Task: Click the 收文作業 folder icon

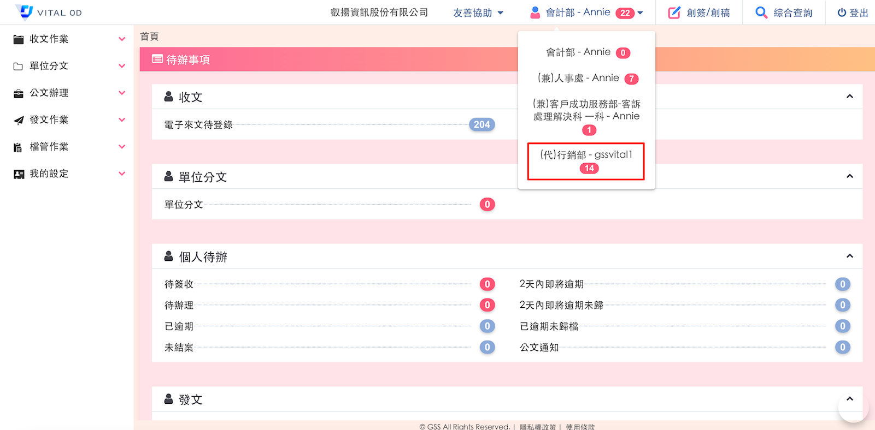Action: [19, 39]
